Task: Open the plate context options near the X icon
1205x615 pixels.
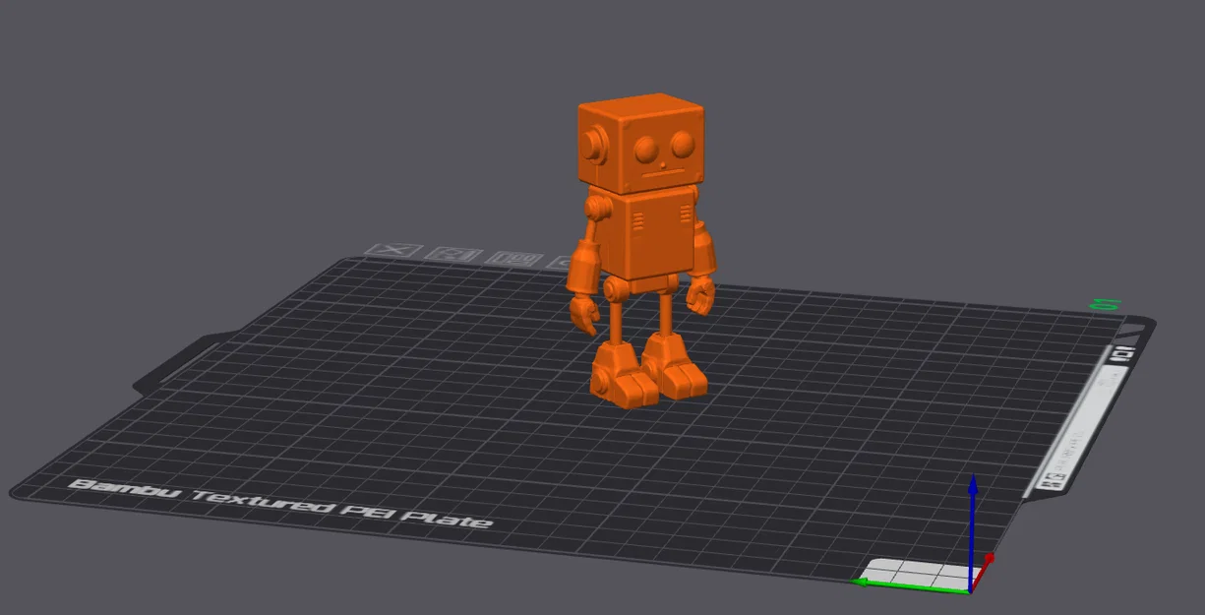Action: click(393, 249)
